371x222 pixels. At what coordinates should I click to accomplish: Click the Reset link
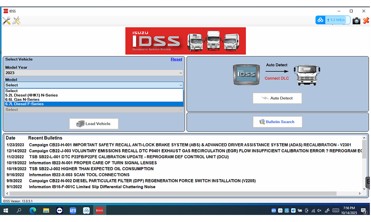pos(176,59)
